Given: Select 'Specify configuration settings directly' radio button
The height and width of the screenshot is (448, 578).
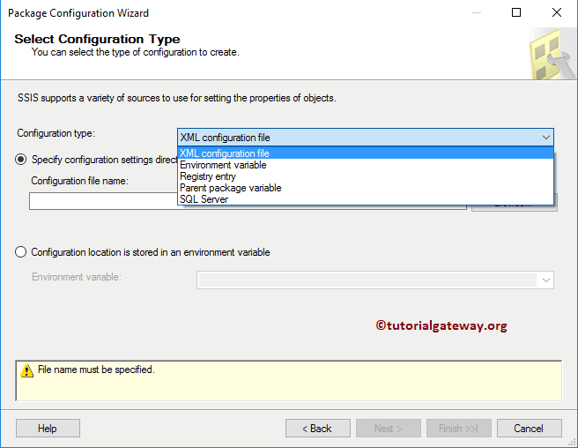Looking at the screenshot, I should [20, 160].
